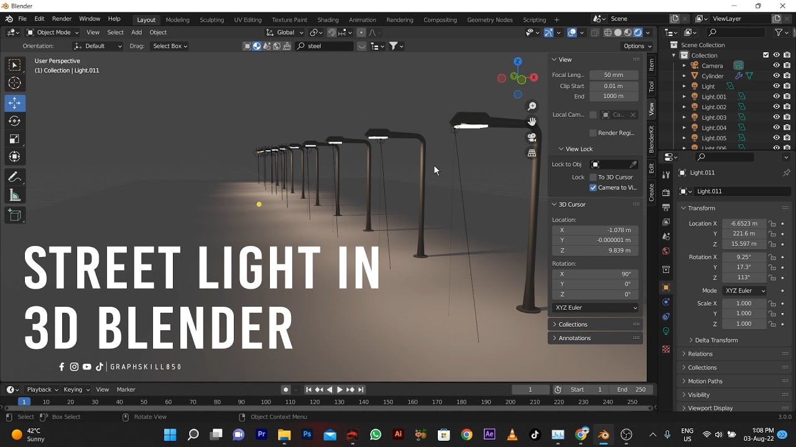Activate the Transform tool

point(15,157)
